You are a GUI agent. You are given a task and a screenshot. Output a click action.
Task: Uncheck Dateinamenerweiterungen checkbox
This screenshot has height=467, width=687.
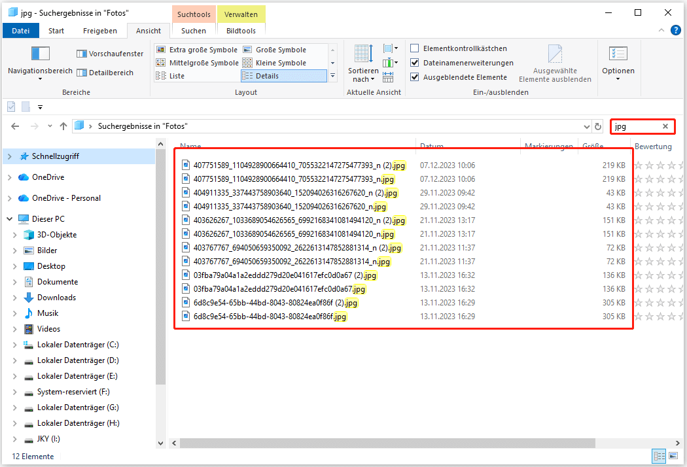point(414,63)
